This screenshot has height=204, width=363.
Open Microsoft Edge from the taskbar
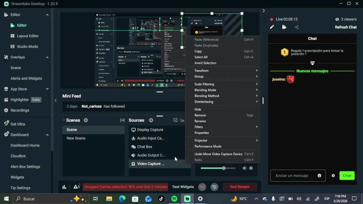point(122,199)
